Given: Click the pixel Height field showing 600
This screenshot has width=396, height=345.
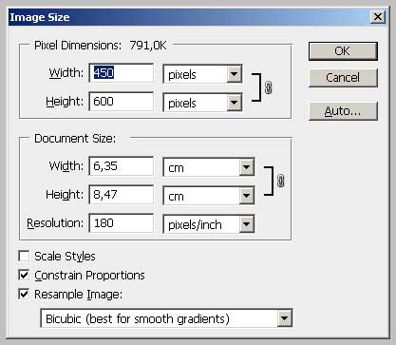Looking at the screenshot, I should coord(122,102).
